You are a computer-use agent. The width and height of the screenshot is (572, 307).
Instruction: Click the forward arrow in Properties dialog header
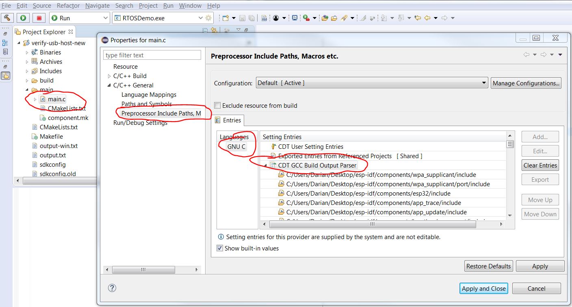coord(544,55)
